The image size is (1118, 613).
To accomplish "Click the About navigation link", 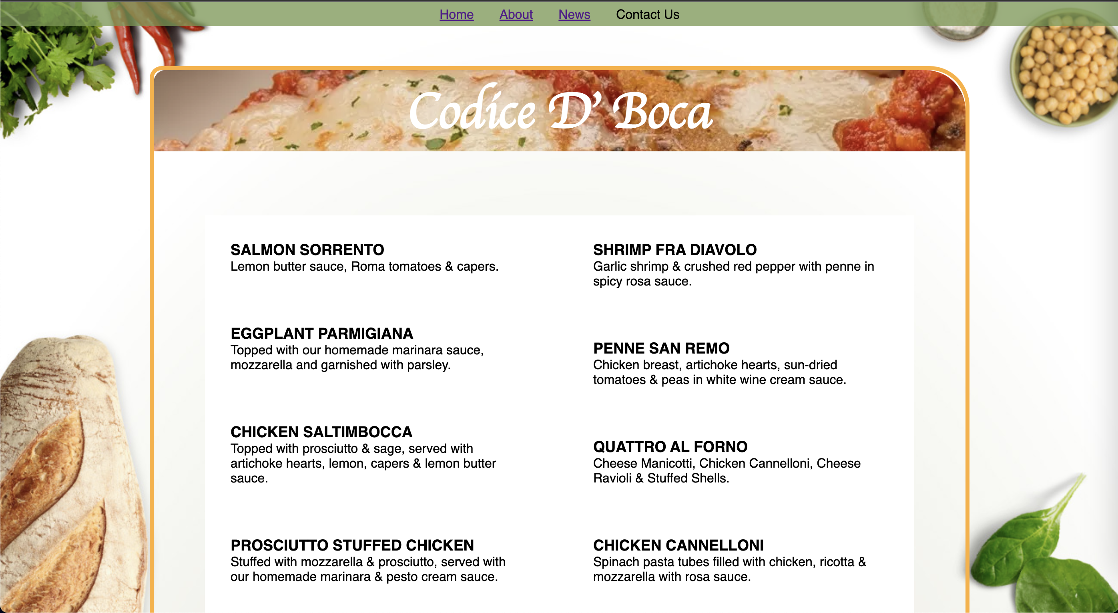I will tap(515, 14).
